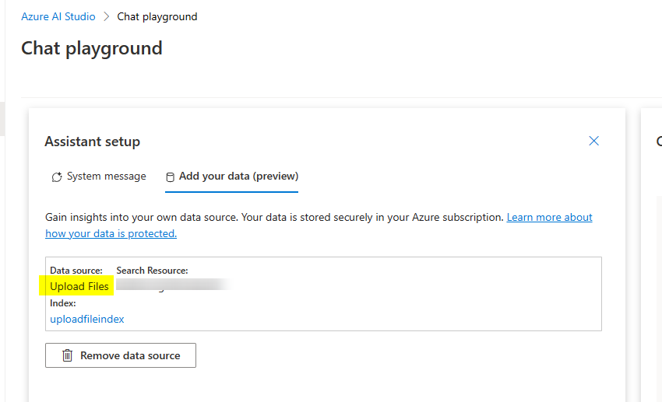Viewport: 662px width, 402px height.
Task: Open Learn more about data protection link
Action: point(319,225)
